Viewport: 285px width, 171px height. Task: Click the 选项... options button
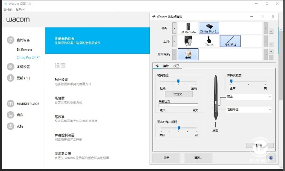pos(198,158)
